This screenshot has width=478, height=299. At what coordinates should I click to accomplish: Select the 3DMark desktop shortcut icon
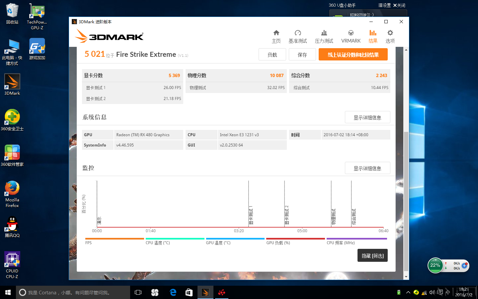pyautogui.click(x=12, y=85)
